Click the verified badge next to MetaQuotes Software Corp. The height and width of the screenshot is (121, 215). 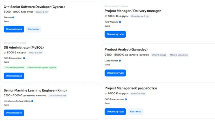click(x=32, y=101)
